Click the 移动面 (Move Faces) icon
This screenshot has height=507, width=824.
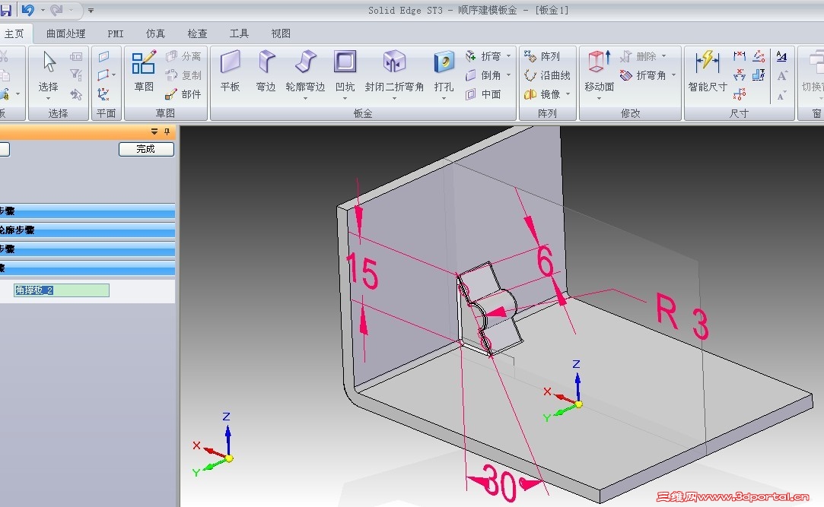tap(599, 62)
